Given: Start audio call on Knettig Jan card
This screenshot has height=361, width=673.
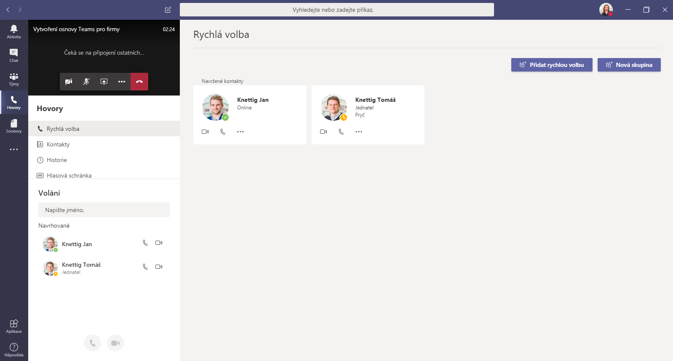Looking at the screenshot, I should click(x=223, y=132).
